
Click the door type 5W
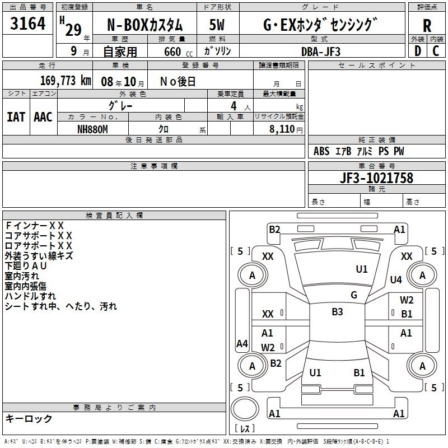(x=217, y=25)
